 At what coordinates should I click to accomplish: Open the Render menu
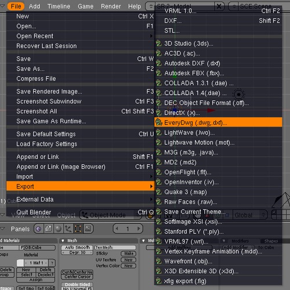111,6
